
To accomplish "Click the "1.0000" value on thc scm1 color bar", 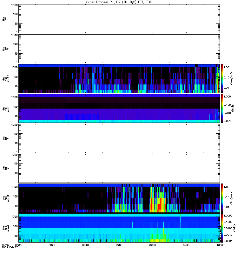I will coord(228,216).
